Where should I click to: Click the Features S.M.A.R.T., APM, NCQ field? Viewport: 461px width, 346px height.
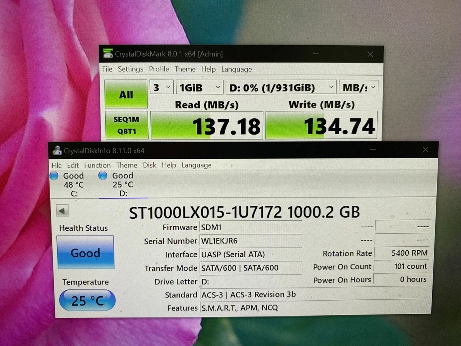313,308
